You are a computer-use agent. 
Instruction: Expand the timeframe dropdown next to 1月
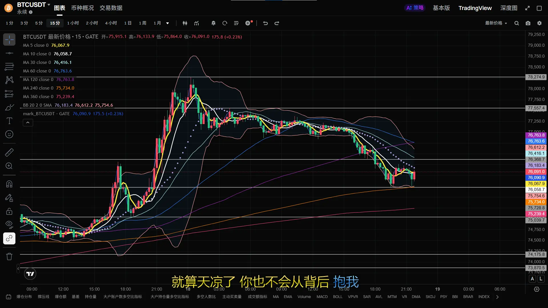168,23
